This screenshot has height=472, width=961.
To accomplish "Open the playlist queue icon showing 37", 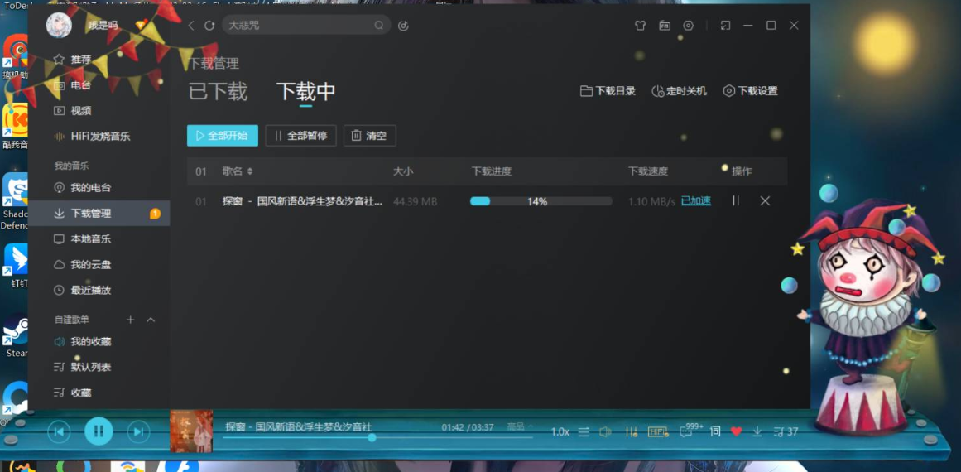I will click(x=785, y=431).
